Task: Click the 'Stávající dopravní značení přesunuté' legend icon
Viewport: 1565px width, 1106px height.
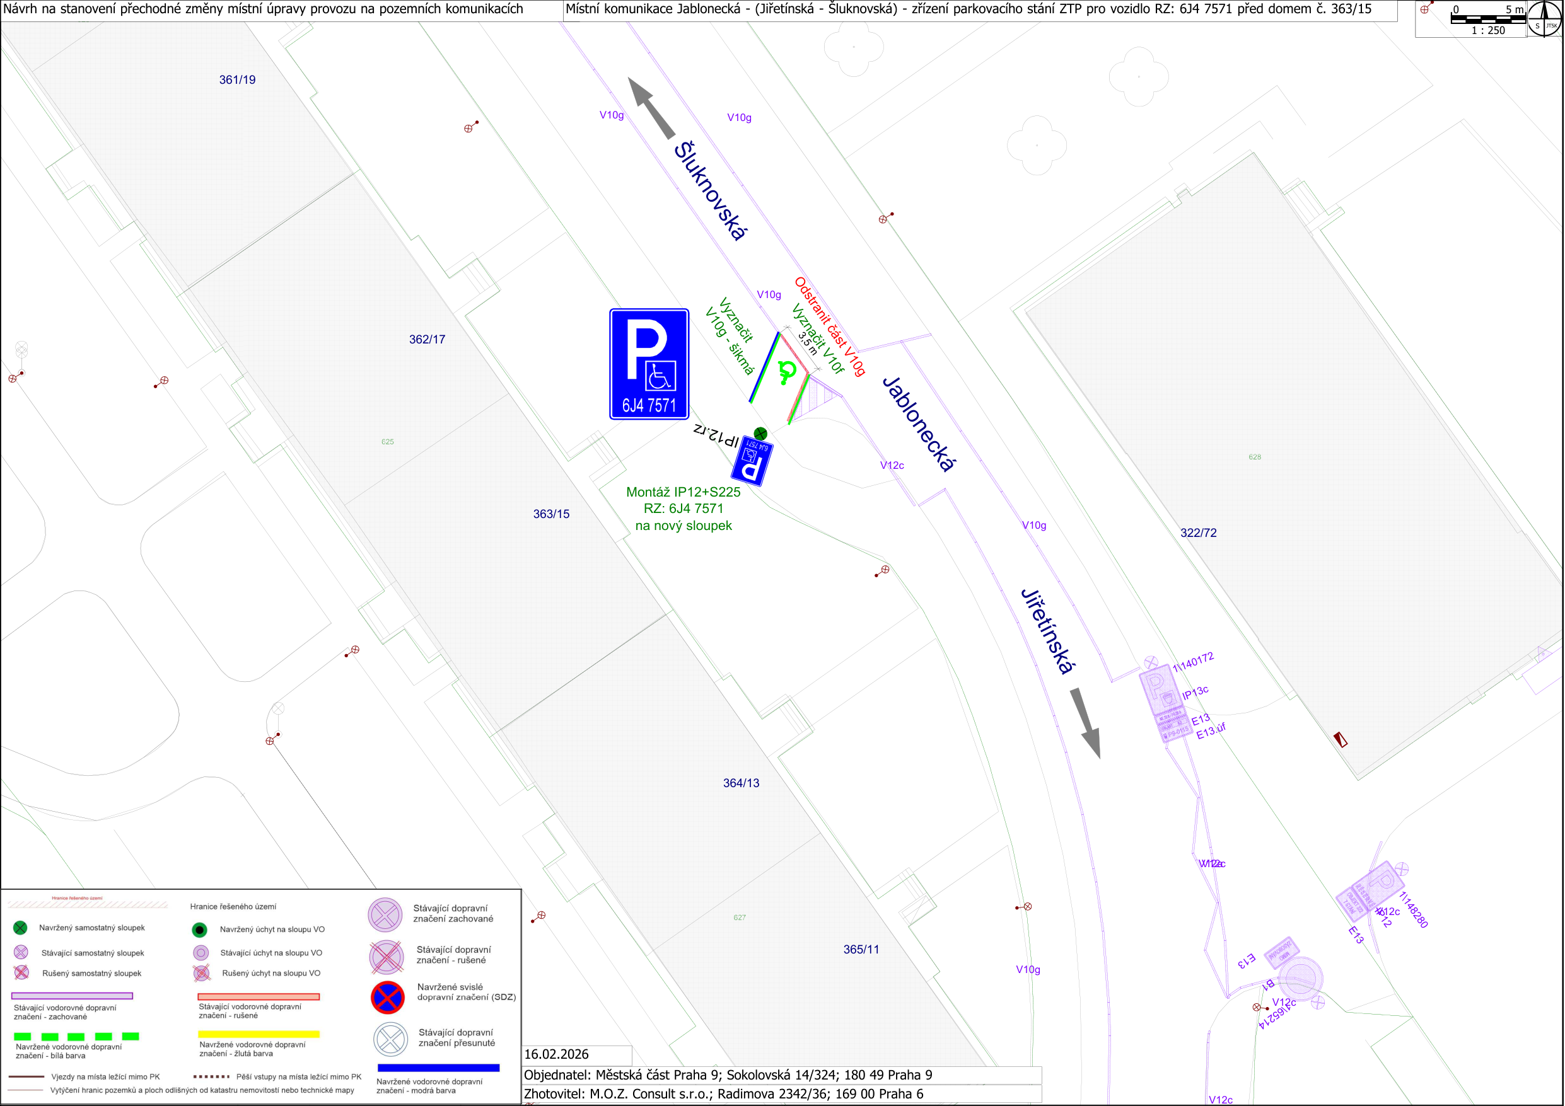Action: coord(390,1039)
